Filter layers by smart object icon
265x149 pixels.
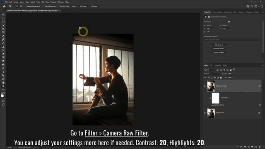coord(231,70)
